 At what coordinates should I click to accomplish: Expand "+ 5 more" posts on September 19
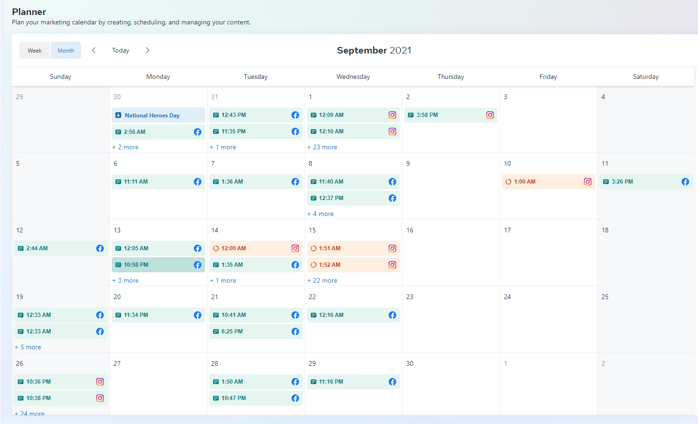coord(28,347)
